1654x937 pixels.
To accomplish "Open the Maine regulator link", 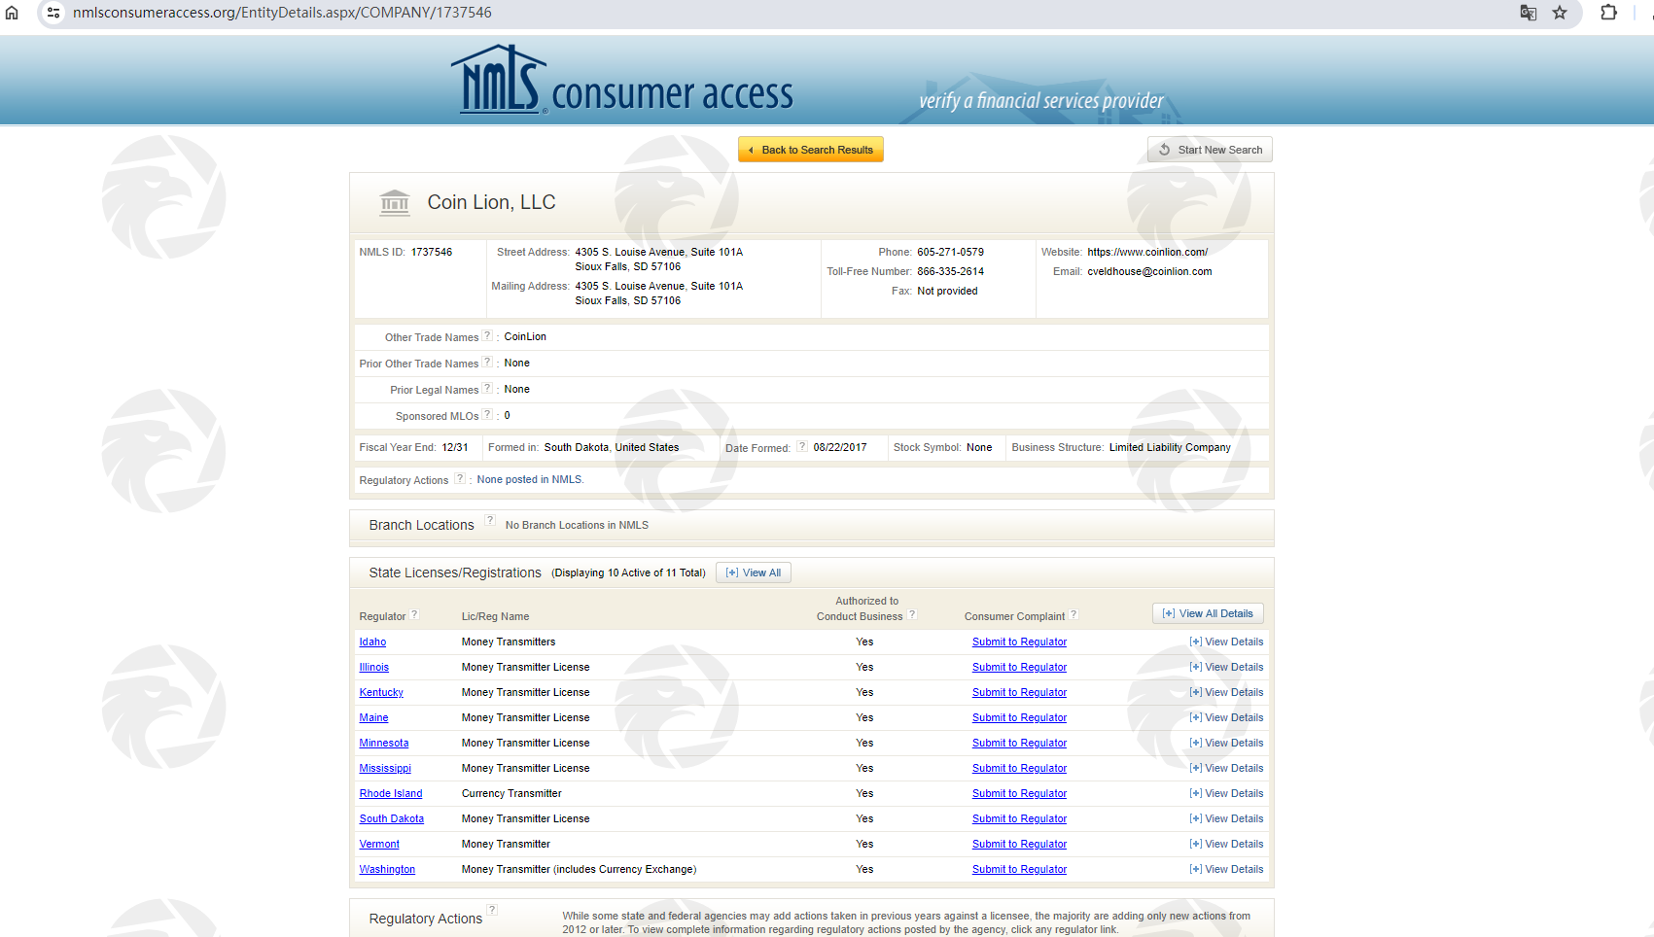I will click(373, 717).
